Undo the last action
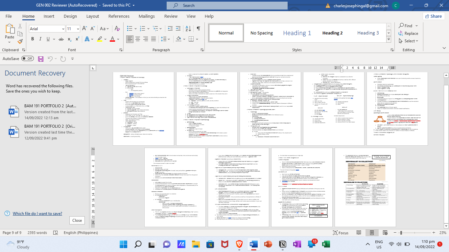 (x=50, y=59)
